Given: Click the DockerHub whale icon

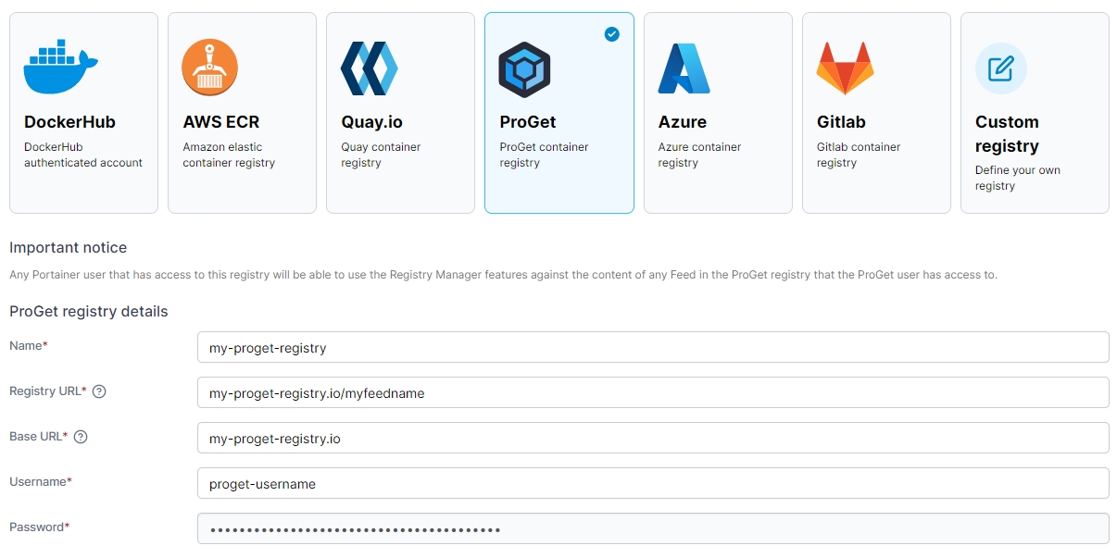Looking at the screenshot, I should [x=61, y=68].
